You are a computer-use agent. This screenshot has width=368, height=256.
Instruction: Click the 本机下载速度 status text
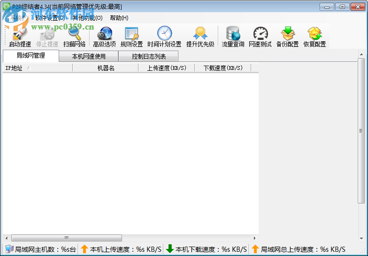pyautogui.click(x=211, y=249)
